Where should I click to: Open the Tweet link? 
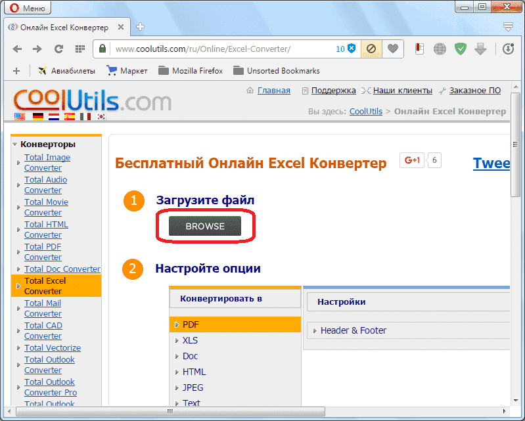[x=491, y=163]
